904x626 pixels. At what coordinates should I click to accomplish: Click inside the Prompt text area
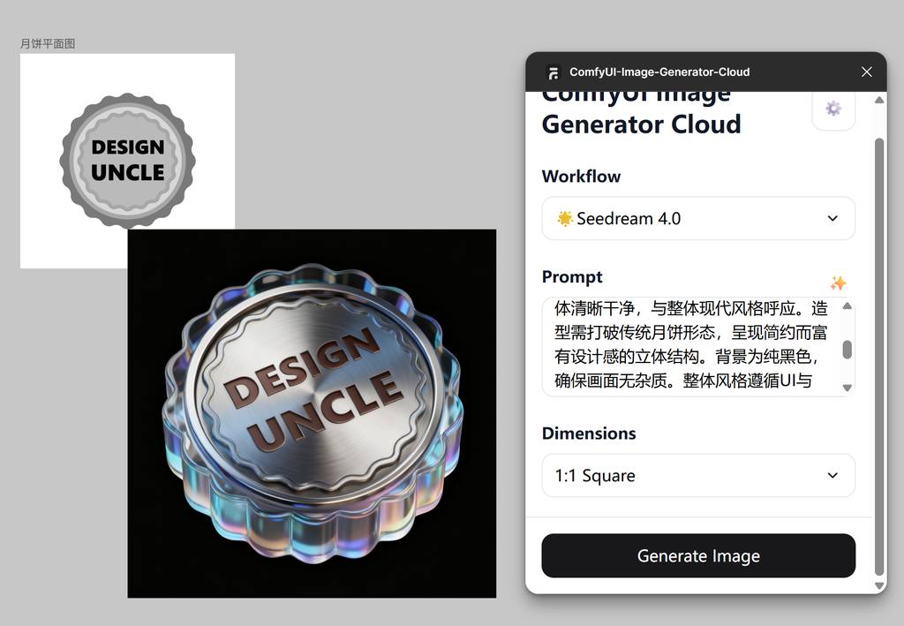pos(690,347)
